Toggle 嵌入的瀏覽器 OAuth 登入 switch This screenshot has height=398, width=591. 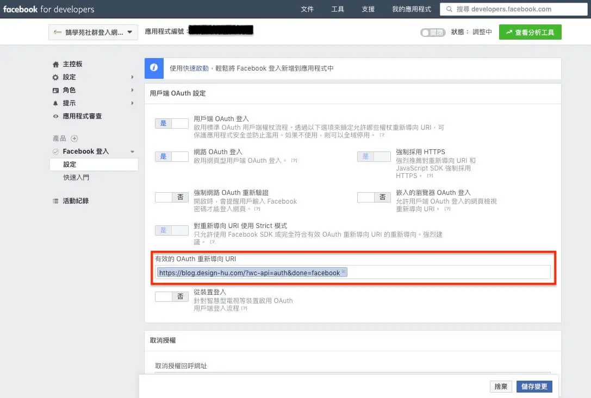374,197
